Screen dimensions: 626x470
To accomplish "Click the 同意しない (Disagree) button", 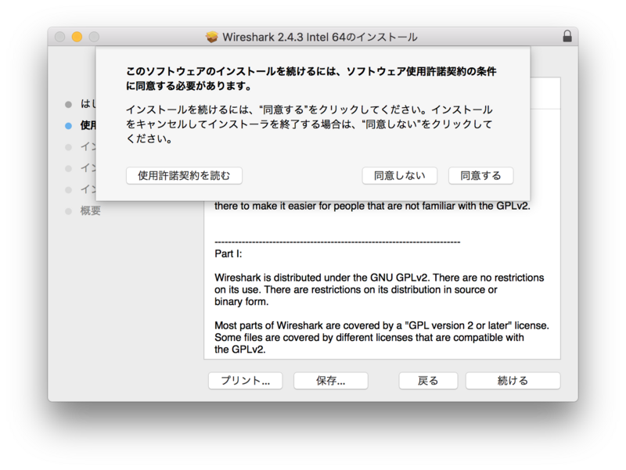I will click(399, 175).
